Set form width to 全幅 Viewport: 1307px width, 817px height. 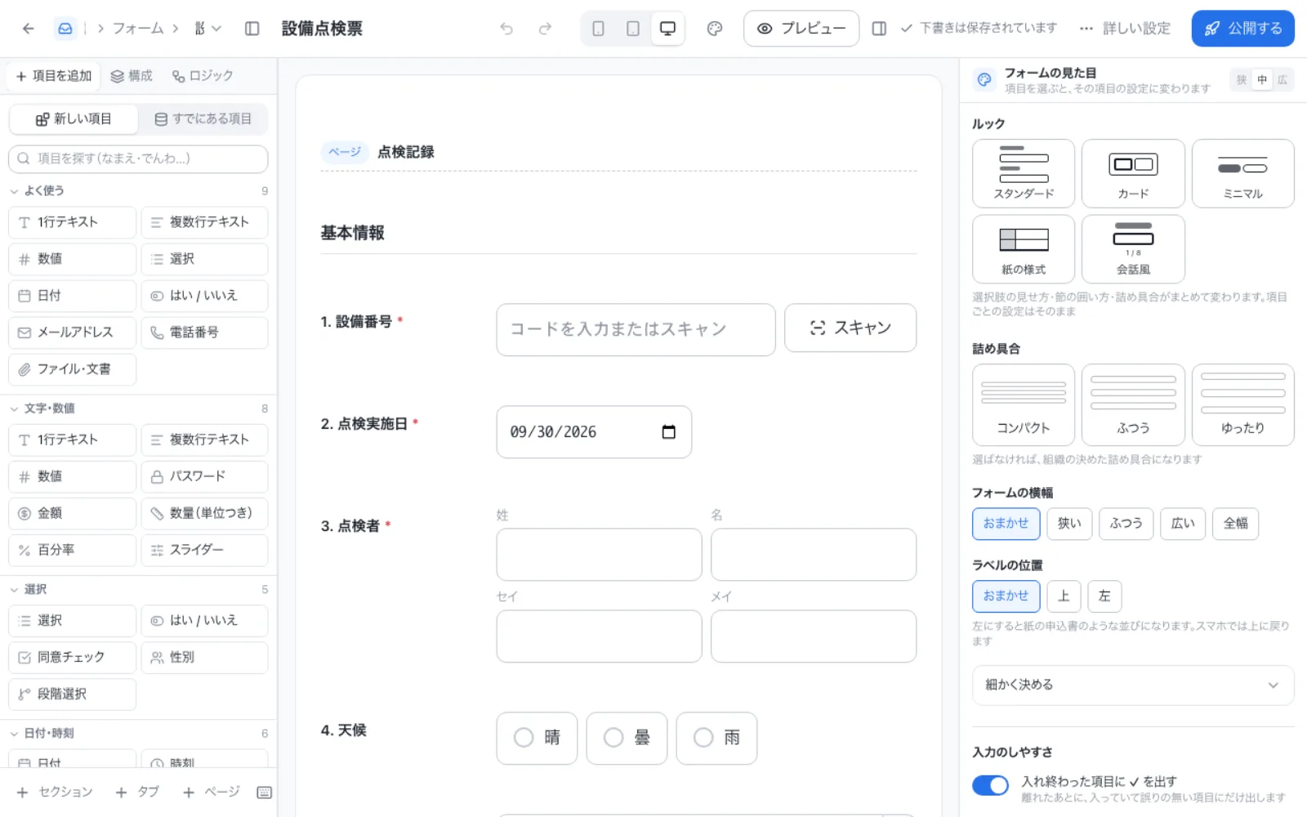[x=1235, y=524]
